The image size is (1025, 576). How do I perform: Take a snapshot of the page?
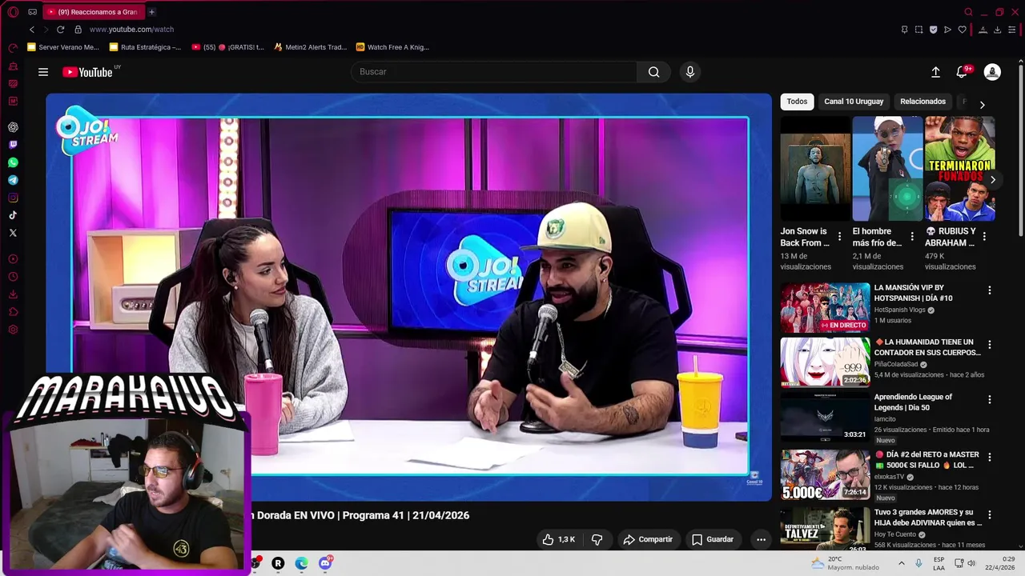click(x=918, y=30)
